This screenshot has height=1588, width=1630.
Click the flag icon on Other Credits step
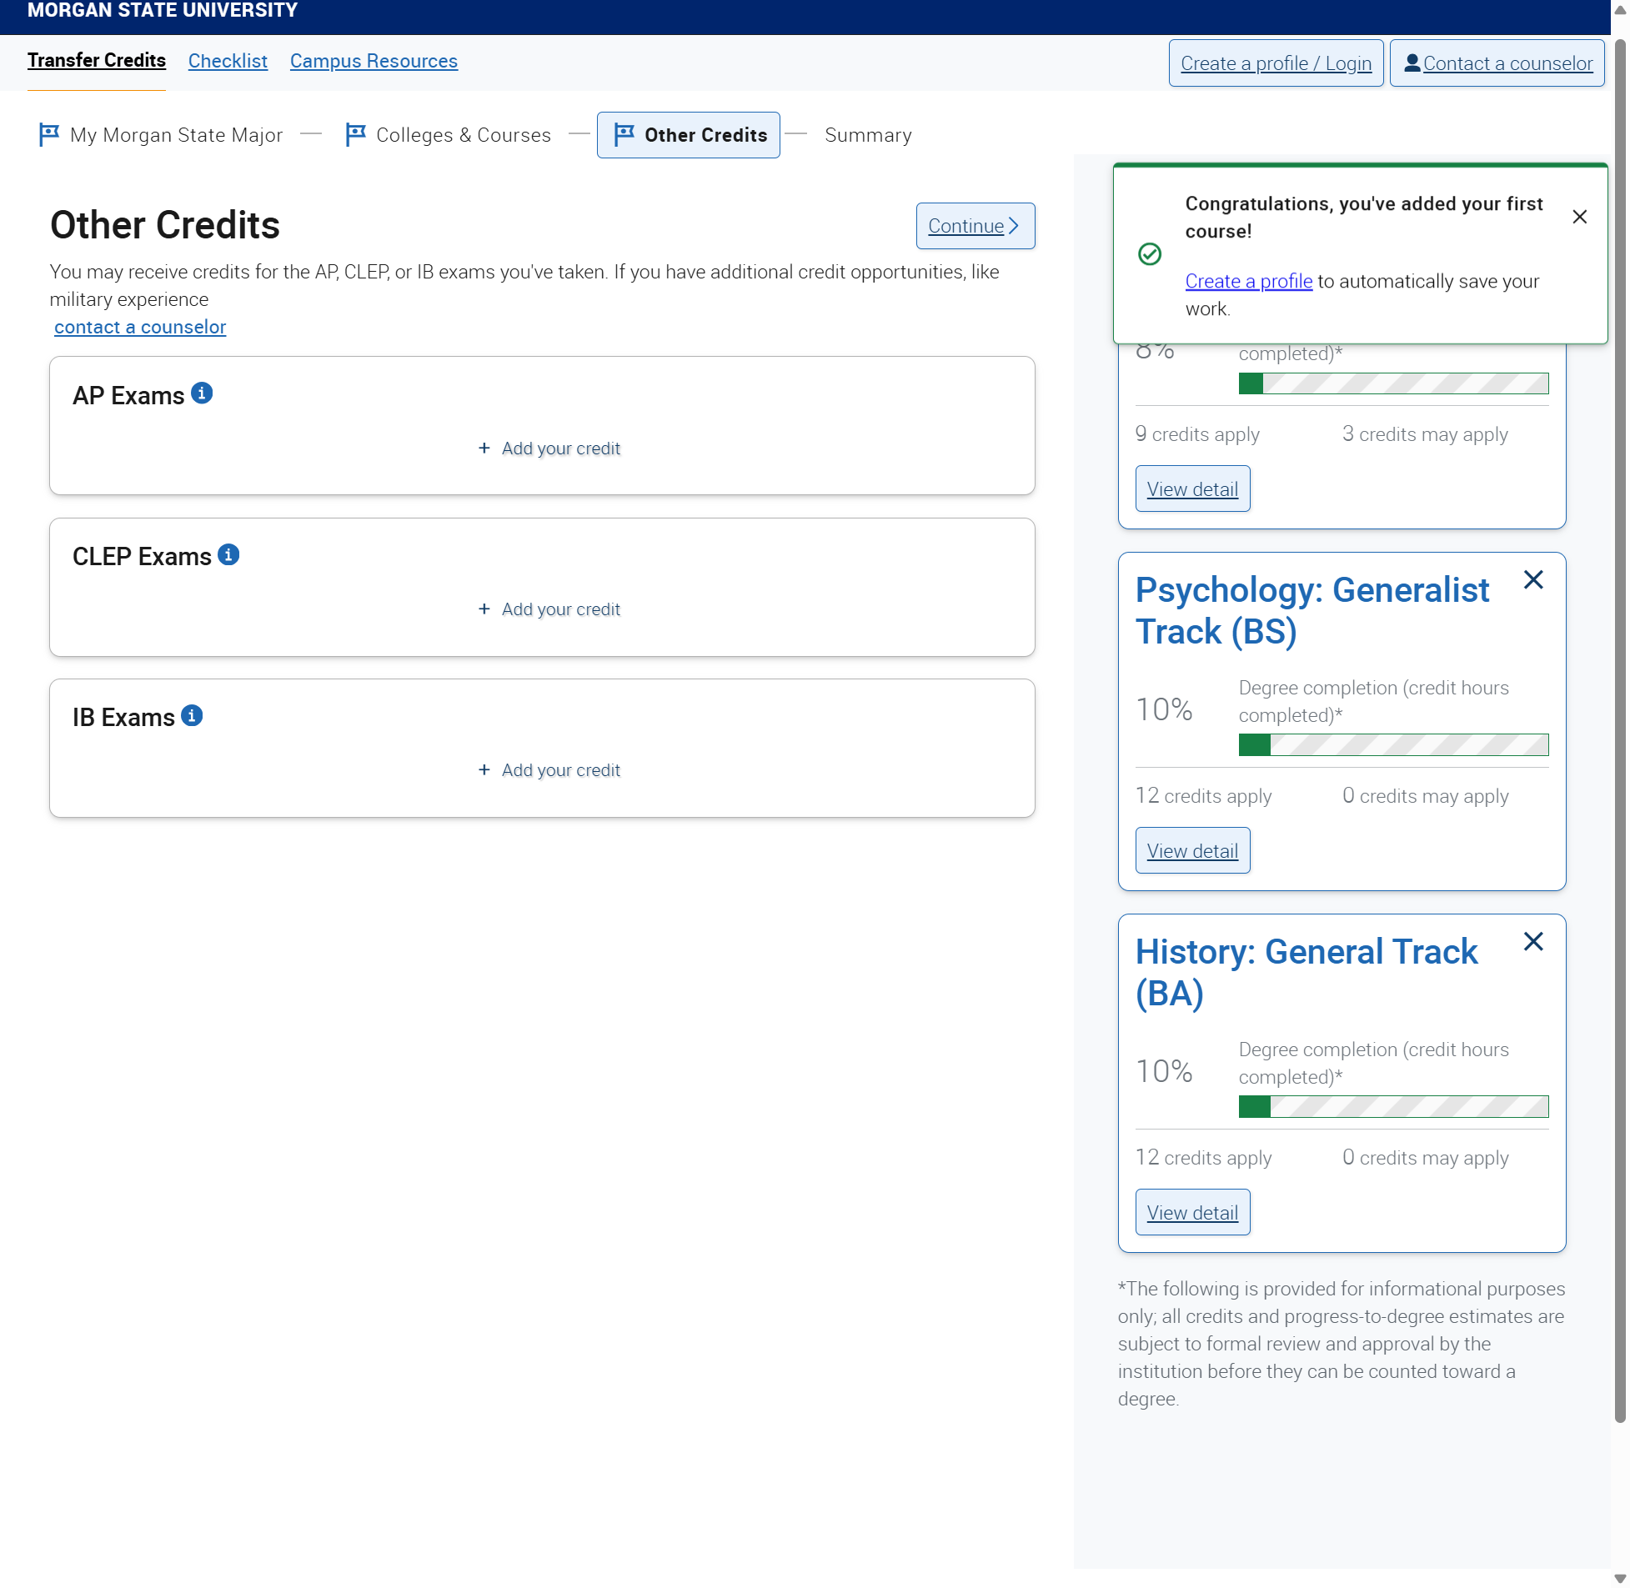(624, 135)
